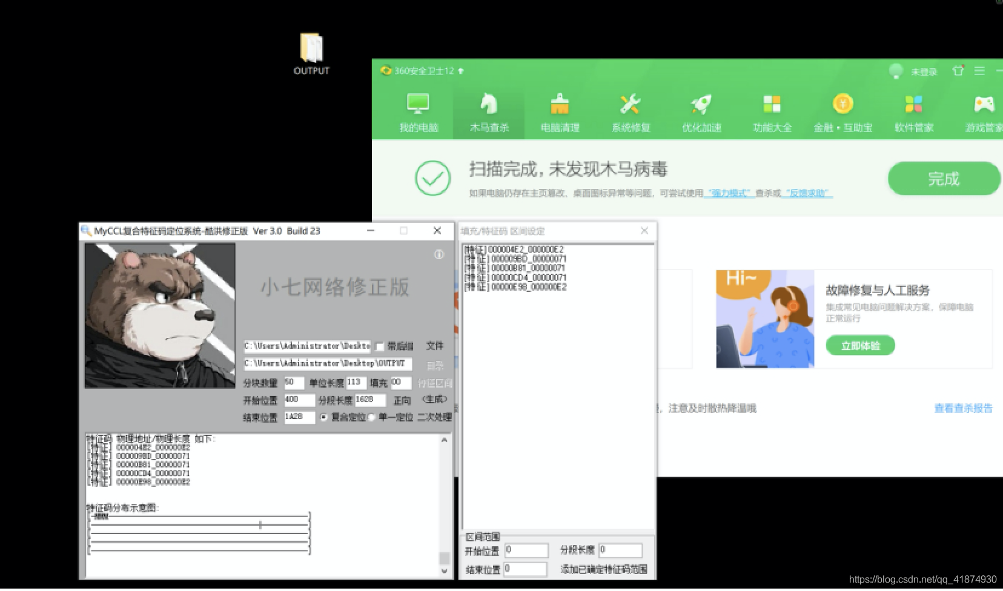
Task: Click the 生成 generate button
Action: tap(435, 400)
